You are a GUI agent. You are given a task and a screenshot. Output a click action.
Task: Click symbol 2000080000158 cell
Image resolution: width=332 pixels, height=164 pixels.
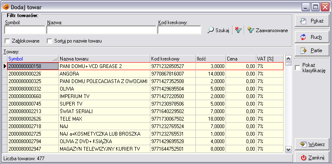click(33, 66)
